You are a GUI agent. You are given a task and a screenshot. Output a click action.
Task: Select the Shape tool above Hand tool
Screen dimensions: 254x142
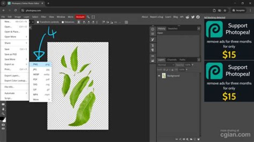tap(3, 104)
